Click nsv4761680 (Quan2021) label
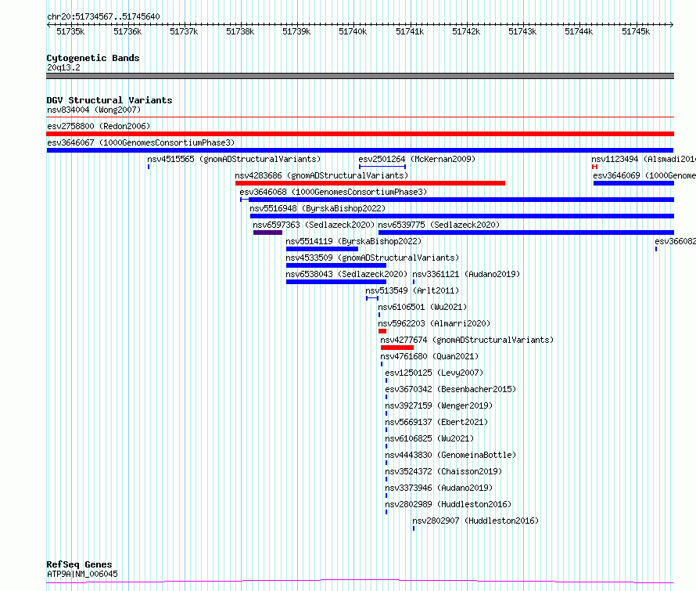The height and width of the screenshot is (591, 696). coord(429,356)
